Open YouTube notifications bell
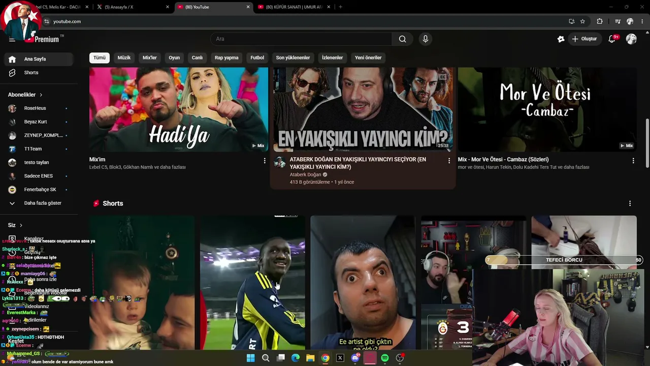 (x=612, y=39)
